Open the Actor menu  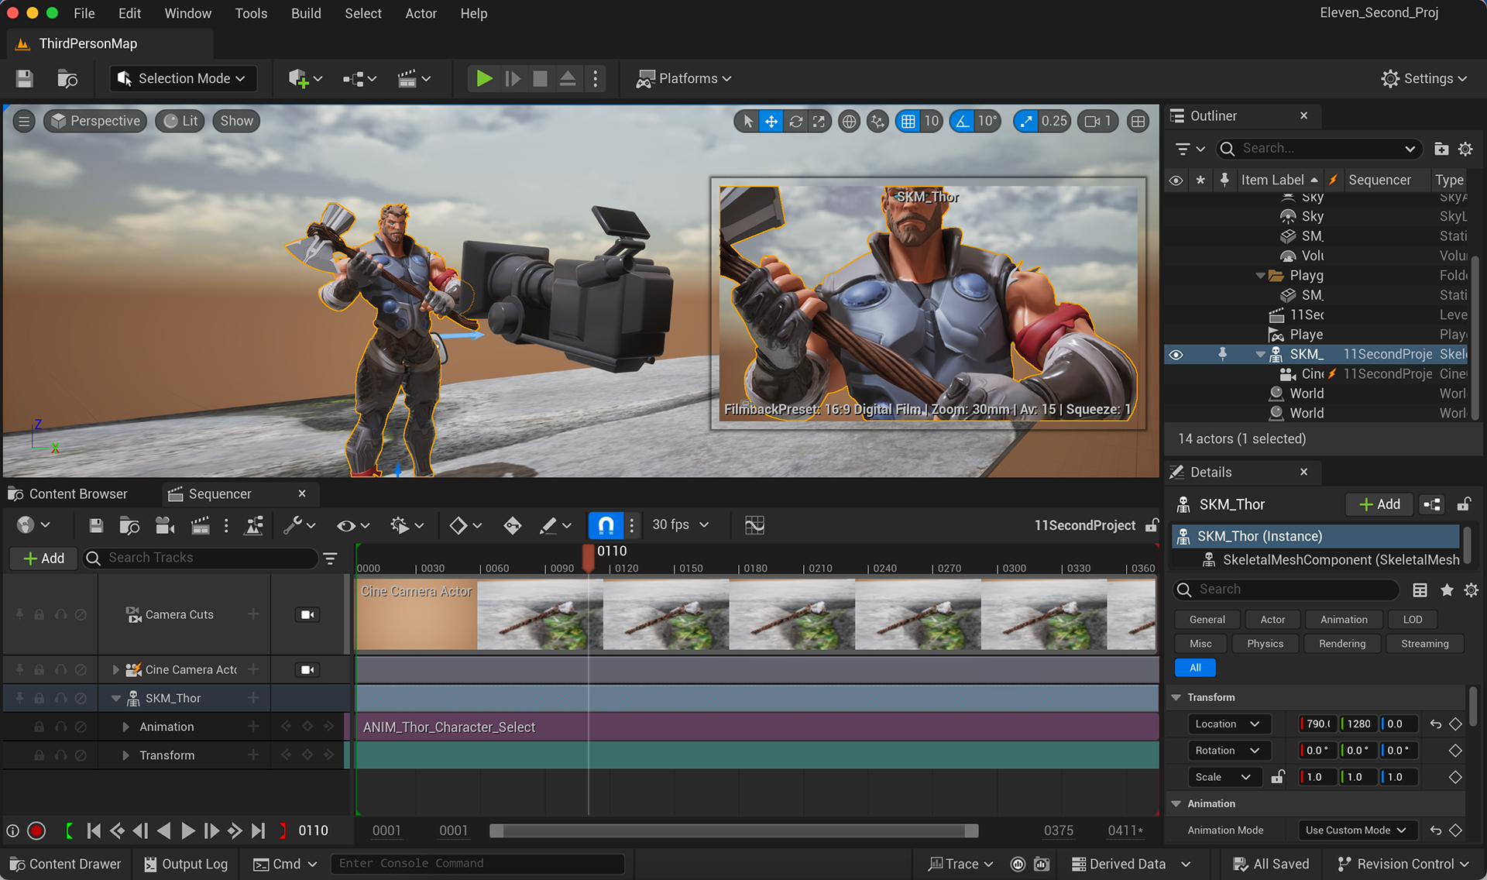click(421, 13)
